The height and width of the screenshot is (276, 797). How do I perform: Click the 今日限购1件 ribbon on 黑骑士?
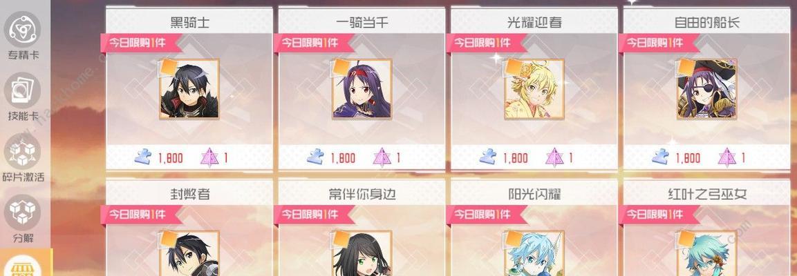coord(141,43)
